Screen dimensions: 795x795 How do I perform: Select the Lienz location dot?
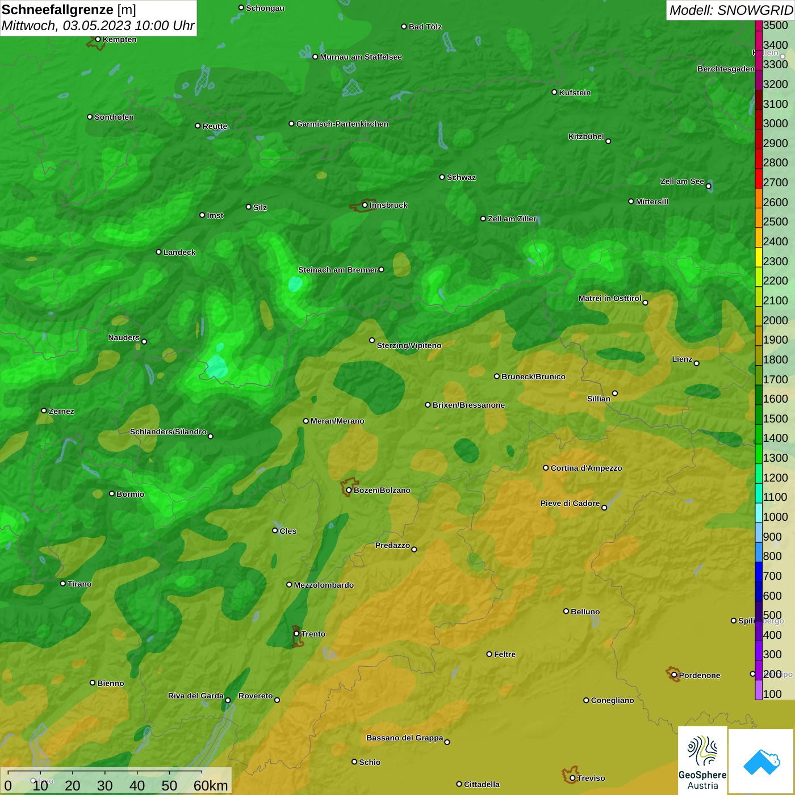tap(697, 363)
